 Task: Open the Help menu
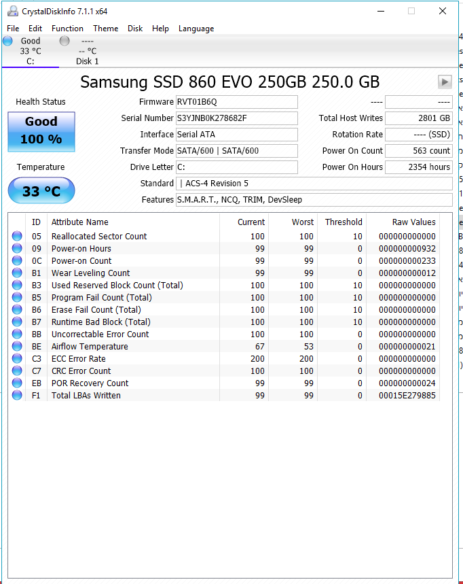(160, 29)
